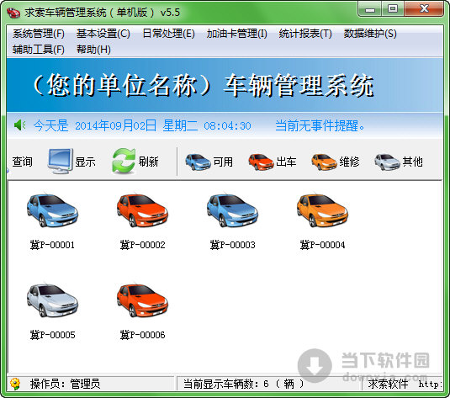450x398 pixels.
Task: Maximize the 求索车辆管理系统 window
Action: [x=393, y=9]
